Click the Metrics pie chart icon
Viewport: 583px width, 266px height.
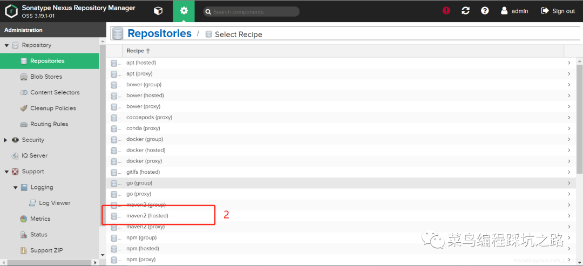tap(24, 219)
